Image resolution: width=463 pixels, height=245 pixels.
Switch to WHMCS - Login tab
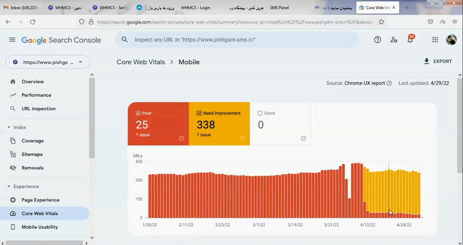point(195,7)
